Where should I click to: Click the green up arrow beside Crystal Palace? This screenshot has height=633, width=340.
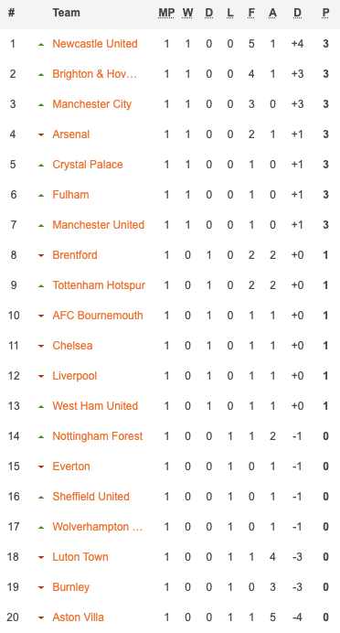coord(41,166)
